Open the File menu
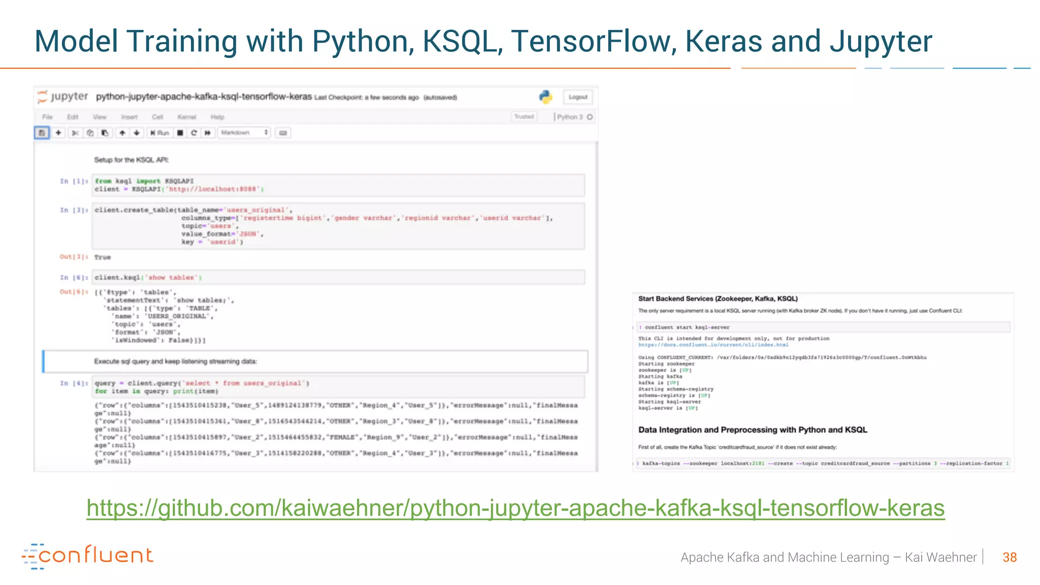 47,117
